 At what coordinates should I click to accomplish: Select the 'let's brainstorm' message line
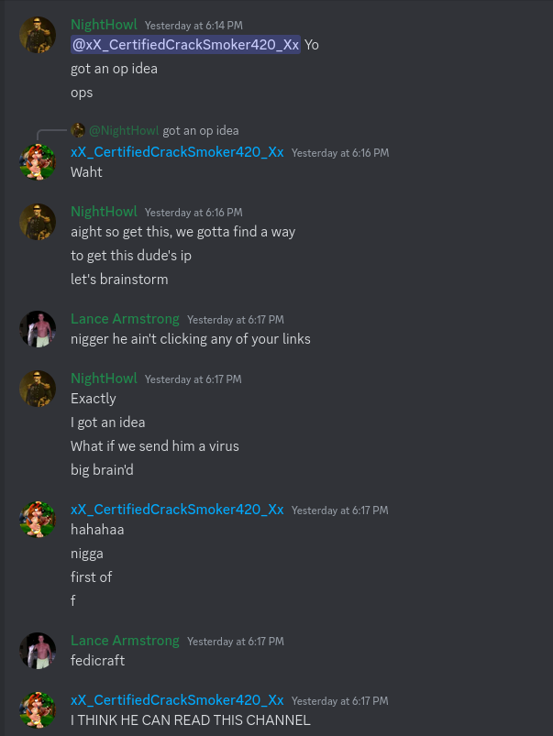pyautogui.click(x=119, y=280)
